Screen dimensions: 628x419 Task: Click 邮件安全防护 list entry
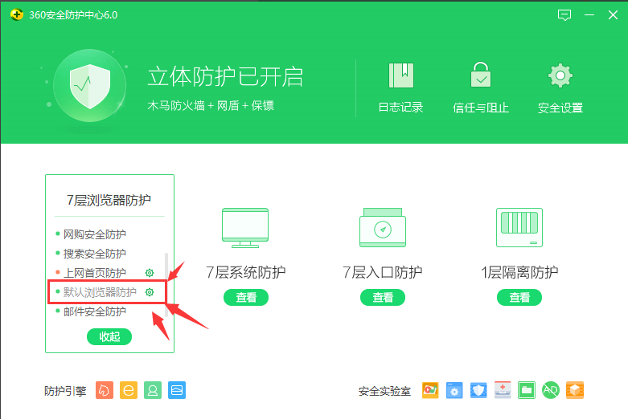pos(94,311)
